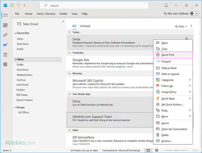Click the Archive box icon in menu
This screenshot has width=202, height=153.
pos(158,141)
